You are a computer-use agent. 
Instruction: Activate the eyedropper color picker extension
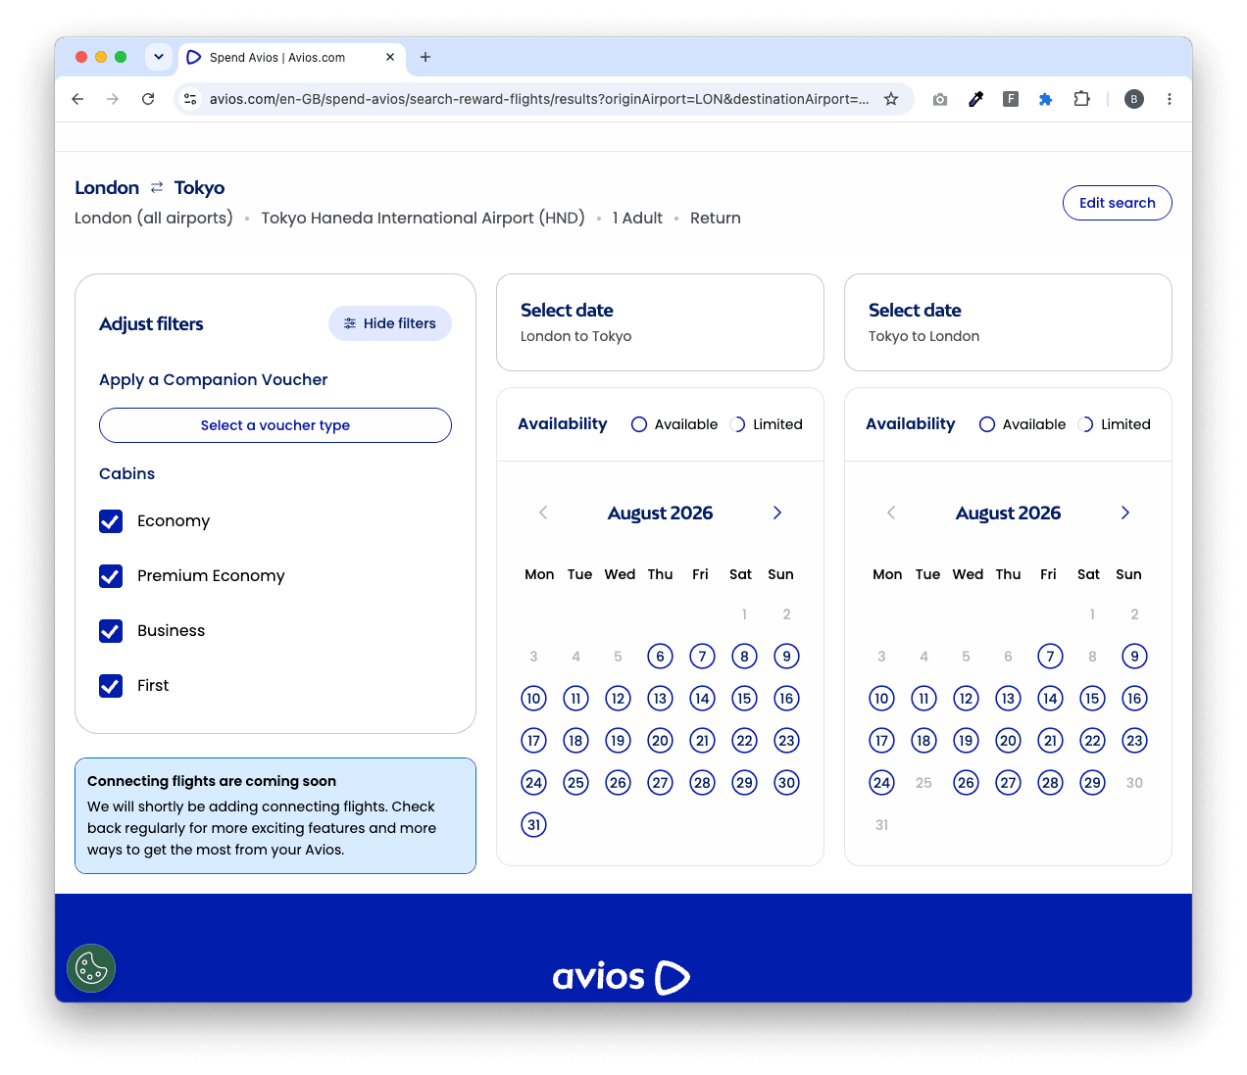(975, 99)
